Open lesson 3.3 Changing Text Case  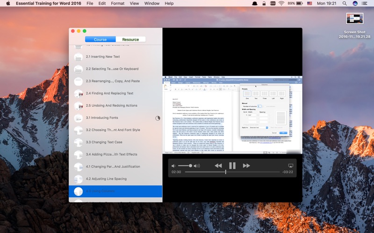point(115,142)
